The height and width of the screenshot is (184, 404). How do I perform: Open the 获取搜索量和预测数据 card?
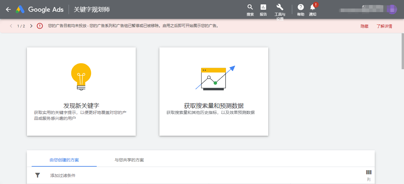point(214,92)
